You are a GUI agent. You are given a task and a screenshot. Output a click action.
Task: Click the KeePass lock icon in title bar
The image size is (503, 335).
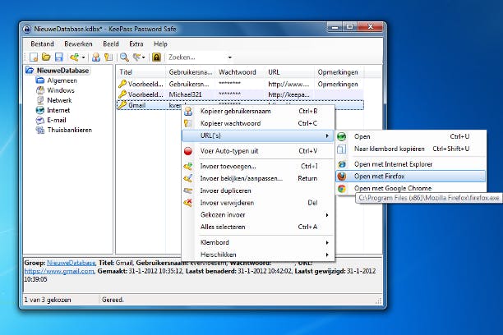27,30
